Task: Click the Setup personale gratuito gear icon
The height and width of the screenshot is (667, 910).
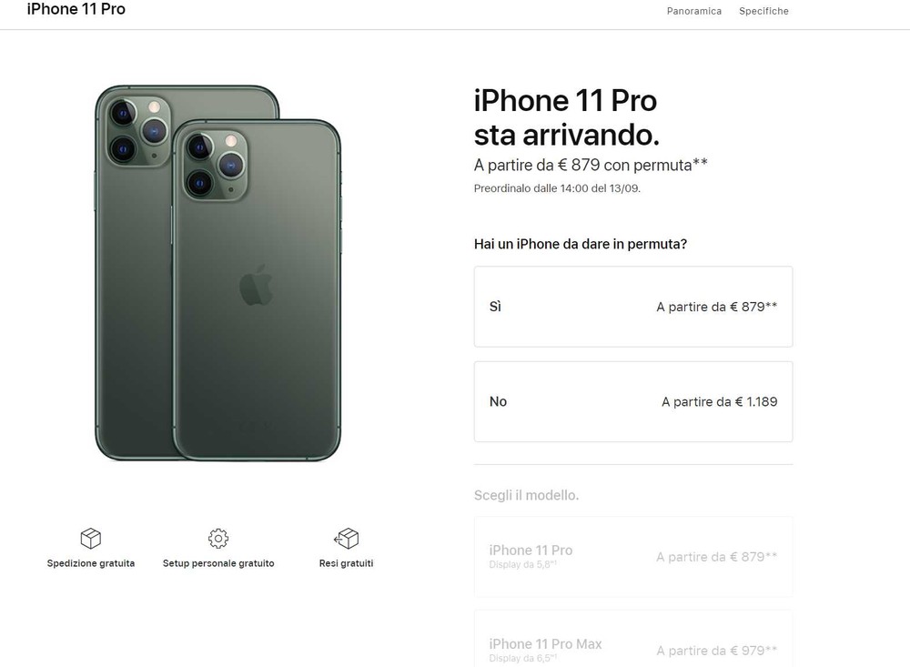Action: pyautogui.click(x=218, y=538)
